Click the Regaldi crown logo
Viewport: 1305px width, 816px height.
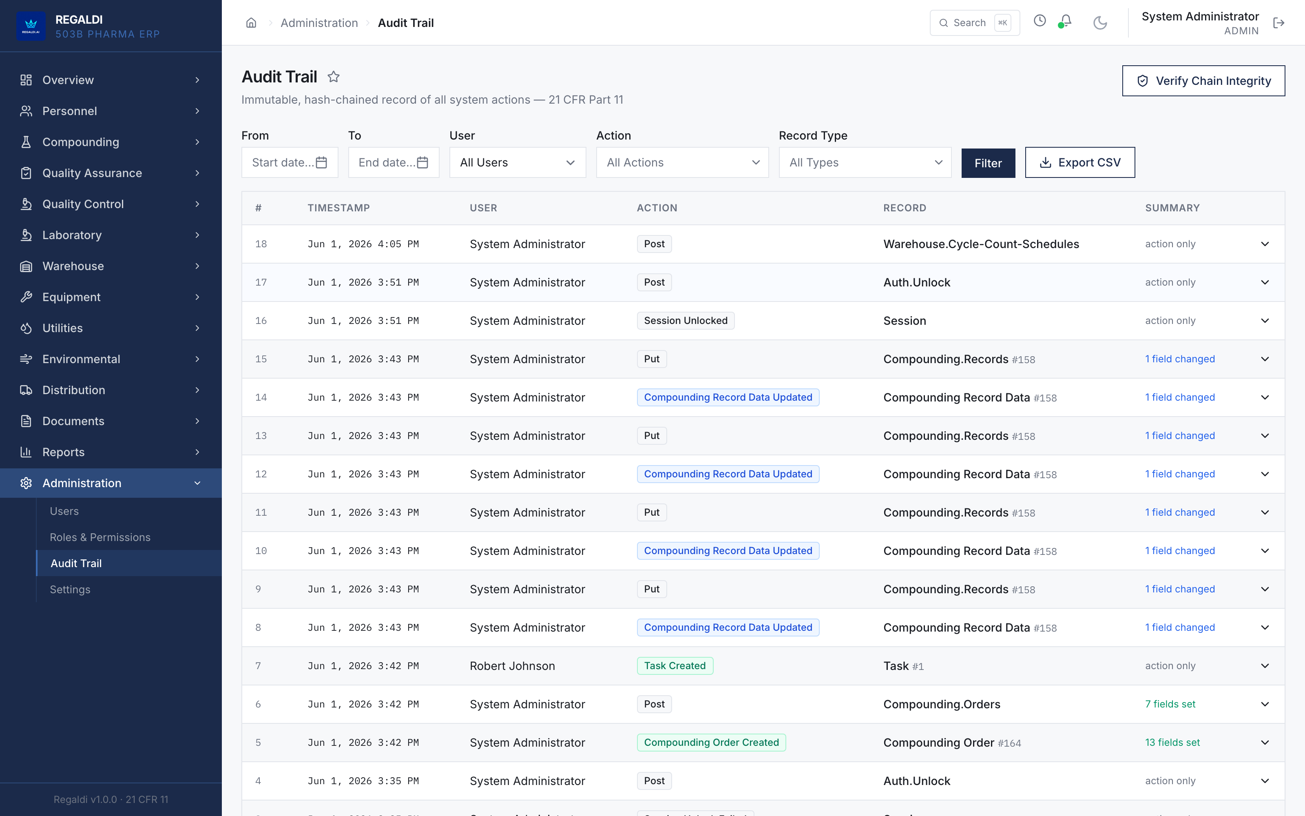(x=31, y=25)
